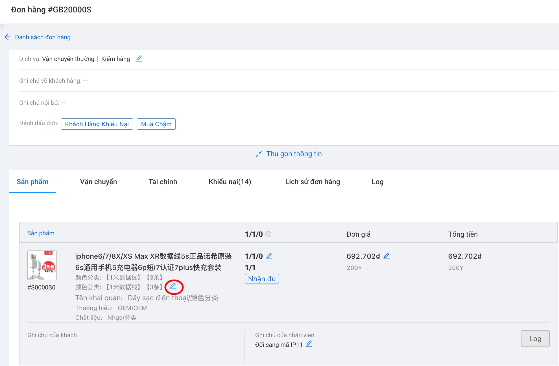
Task: Toggle Mua Chậm order tag
Action: 156,124
